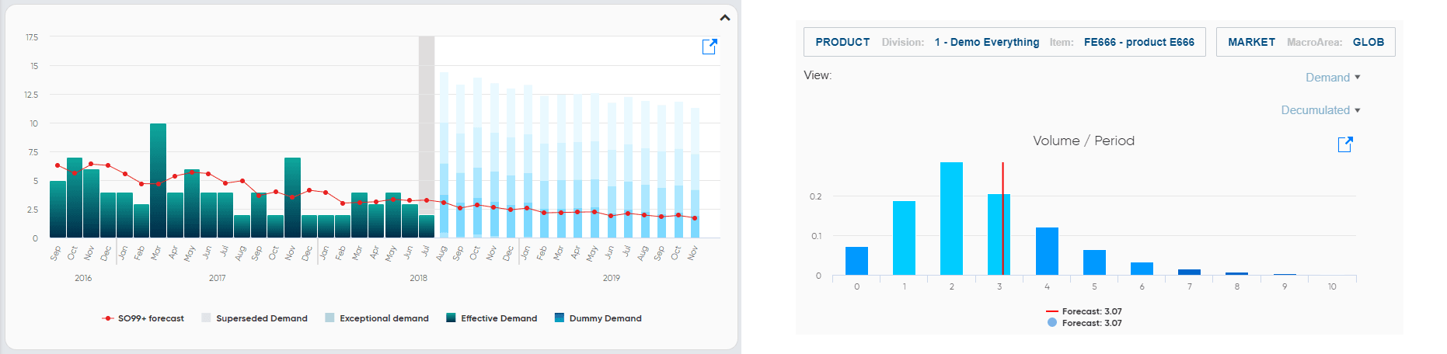
Task: Toggle Exceptional demand legend series
Action: (377, 318)
